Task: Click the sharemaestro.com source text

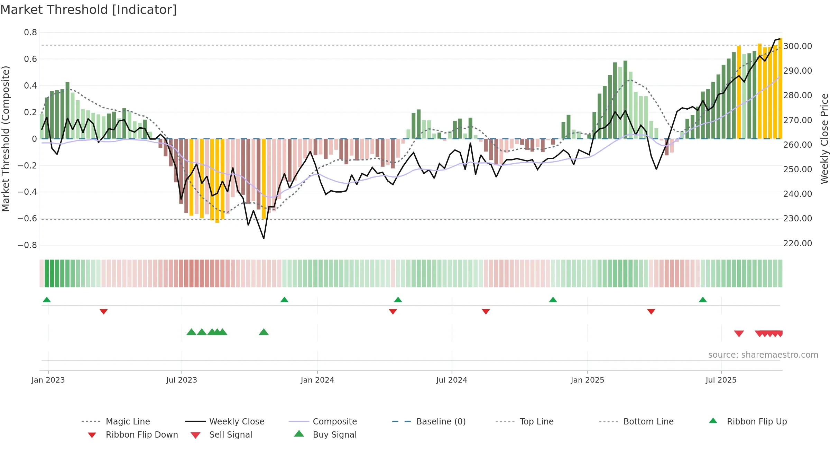Action: [763, 355]
